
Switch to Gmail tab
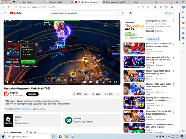click(x=144, y=2)
